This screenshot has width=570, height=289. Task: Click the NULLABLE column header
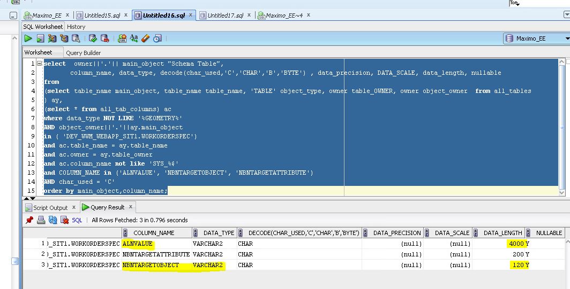coord(544,233)
